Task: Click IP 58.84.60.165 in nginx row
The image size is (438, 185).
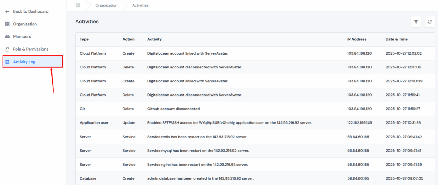Action: click(x=358, y=165)
